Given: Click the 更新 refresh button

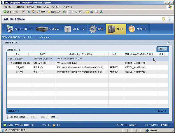Looking at the screenshot, I should [53, 117].
